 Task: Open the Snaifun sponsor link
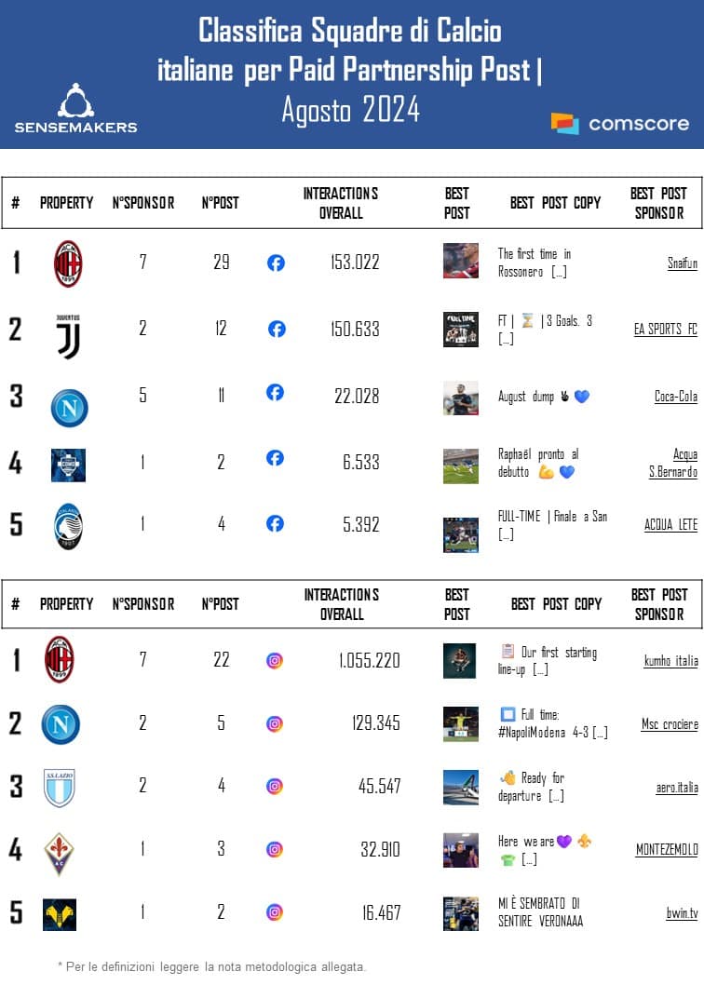click(x=682, y=263)
